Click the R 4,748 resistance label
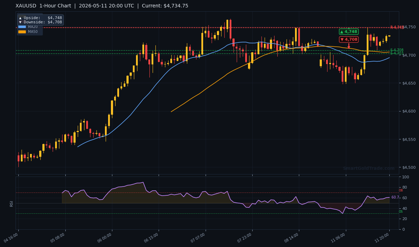 397,27
